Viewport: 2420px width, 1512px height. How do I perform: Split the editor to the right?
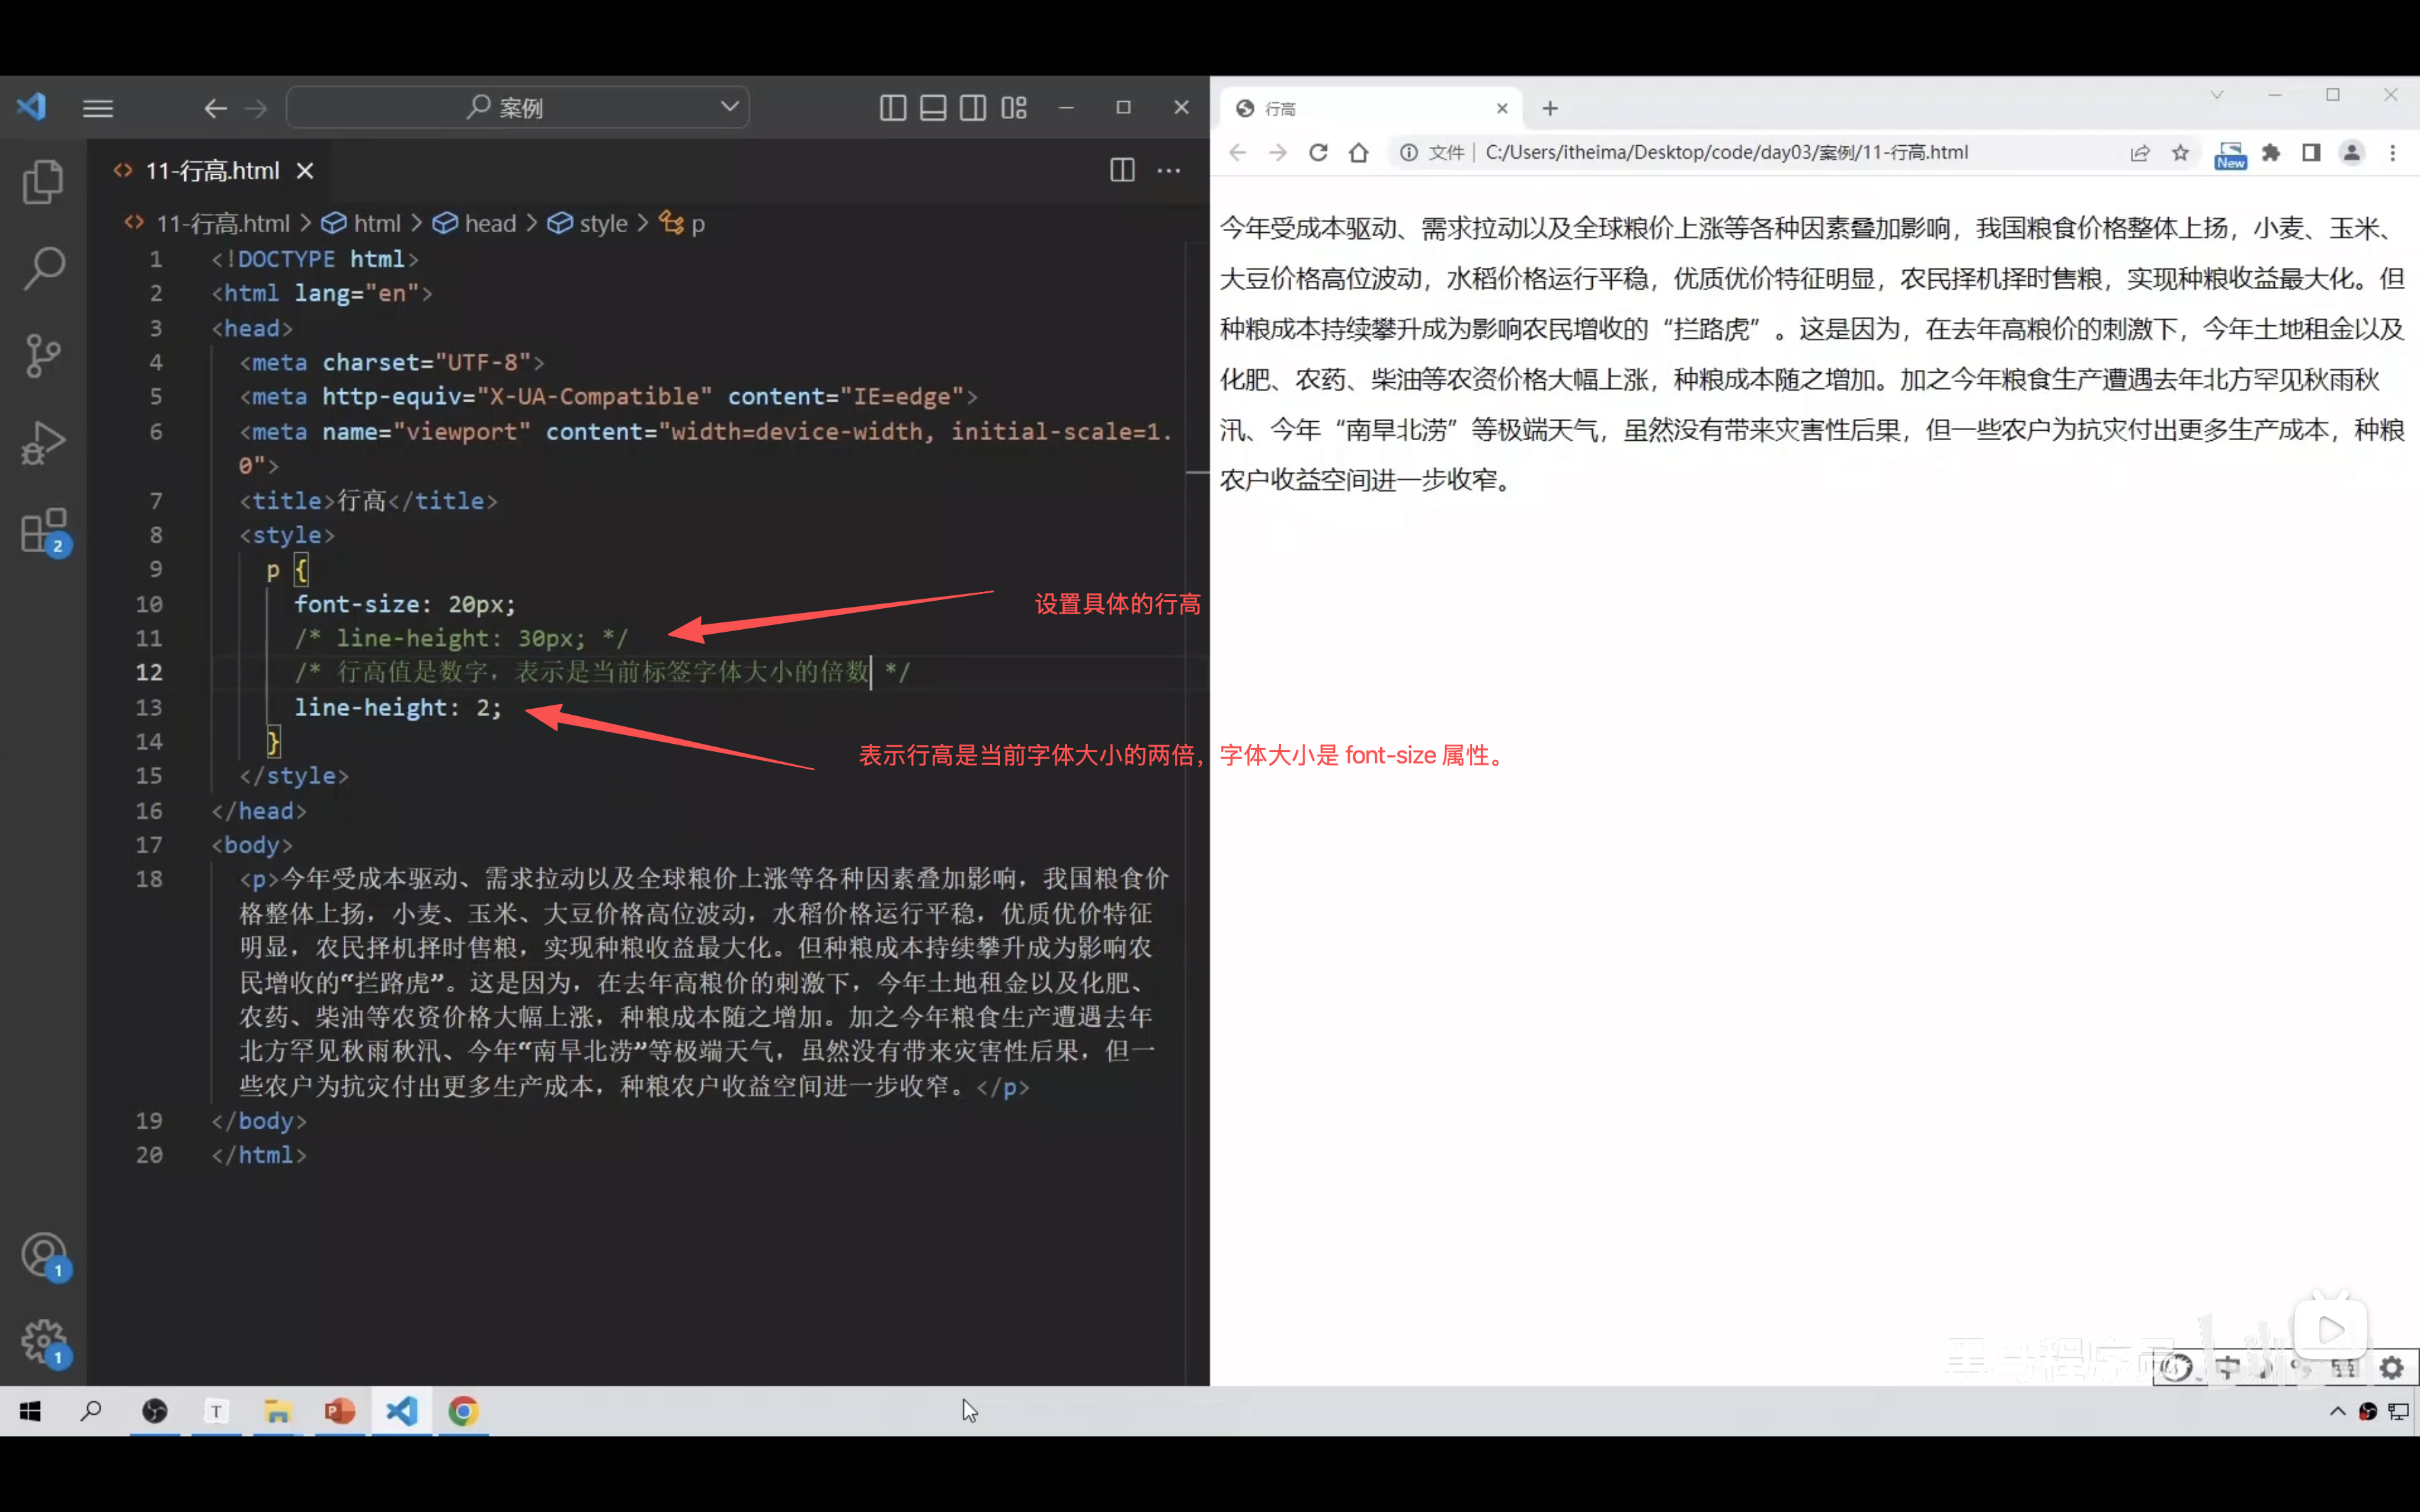(1122, 170)
